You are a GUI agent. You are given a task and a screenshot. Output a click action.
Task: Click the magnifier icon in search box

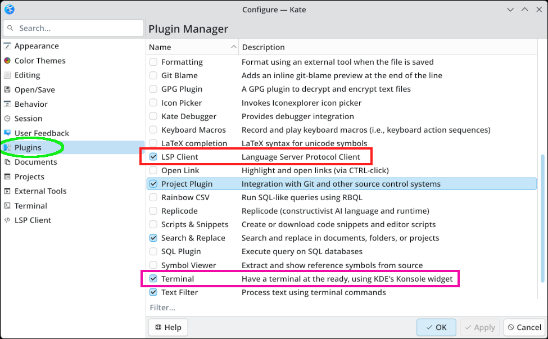tap(11, 28)
